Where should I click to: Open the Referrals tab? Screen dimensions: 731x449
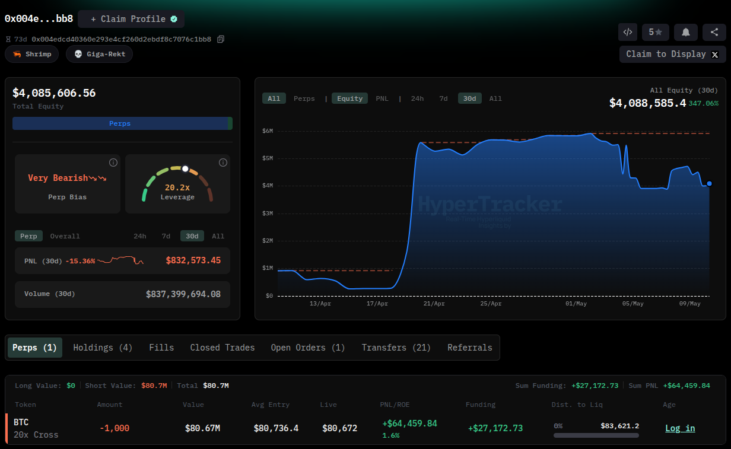(470, 348)
